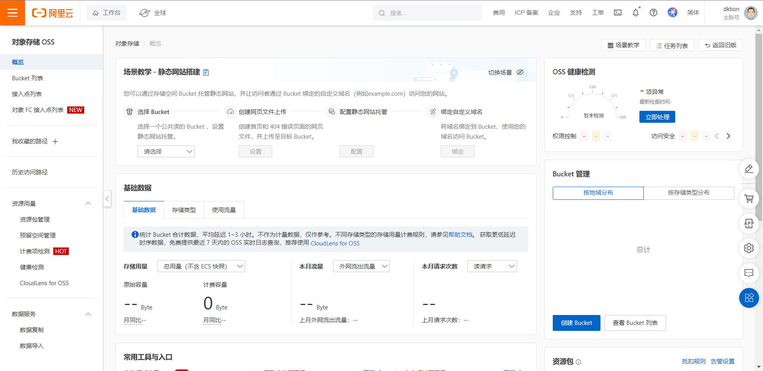Collapse the left sidebar with arrow handle
This screenshot has width=763, height=371.
click(107, 199)
